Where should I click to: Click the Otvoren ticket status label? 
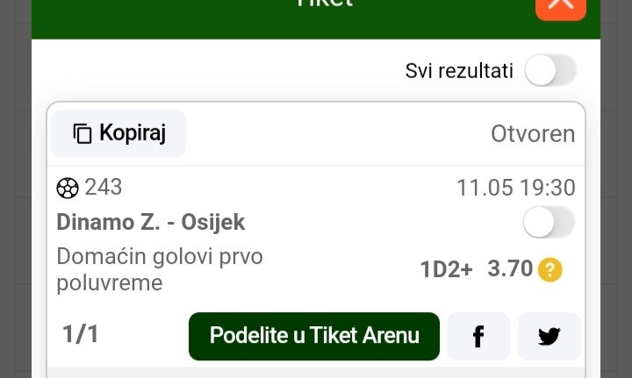[x=533, y=134]
